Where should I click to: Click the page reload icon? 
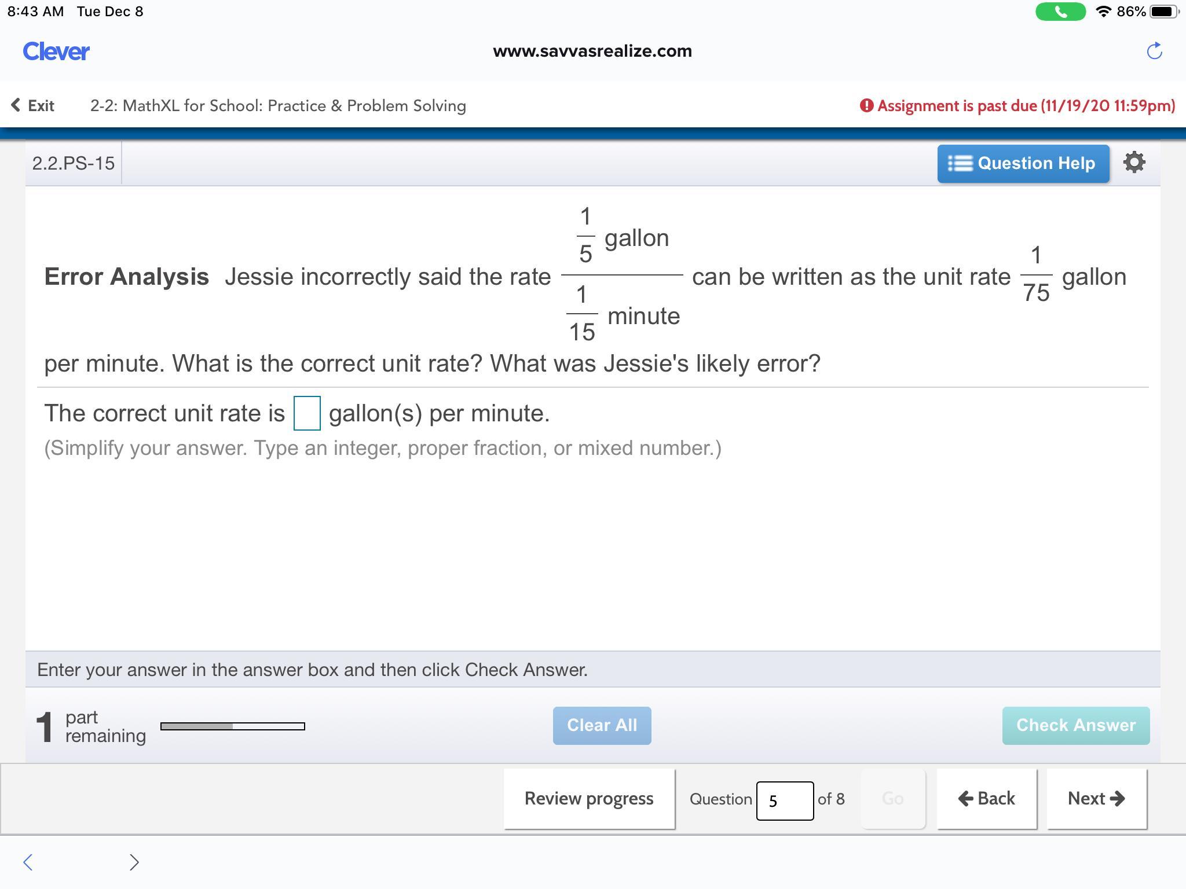click(x=1154, y=51)
